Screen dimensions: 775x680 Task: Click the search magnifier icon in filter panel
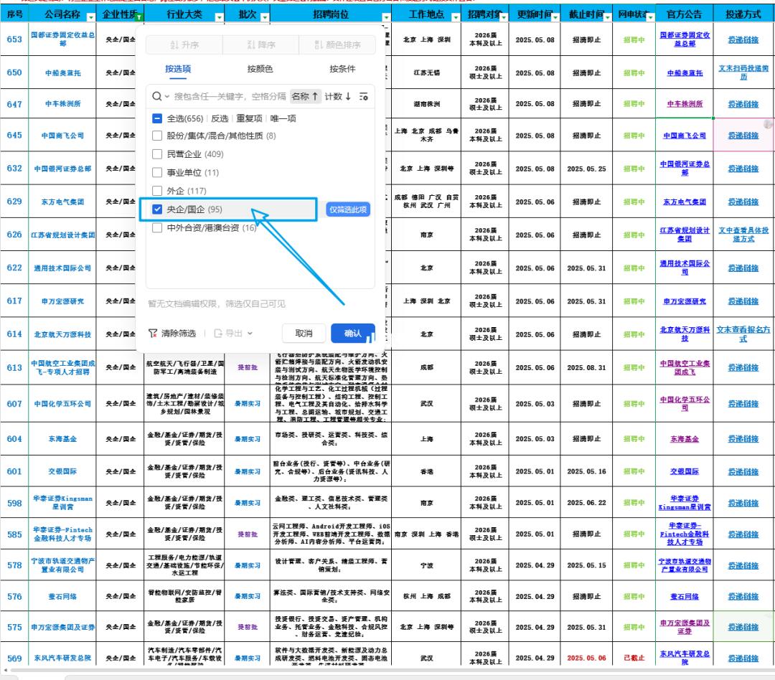coord(156,96)
